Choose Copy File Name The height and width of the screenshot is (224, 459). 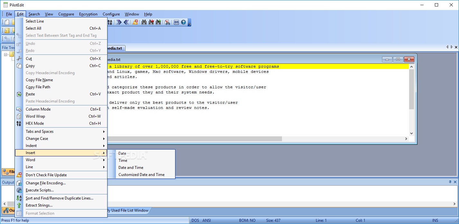61,80
